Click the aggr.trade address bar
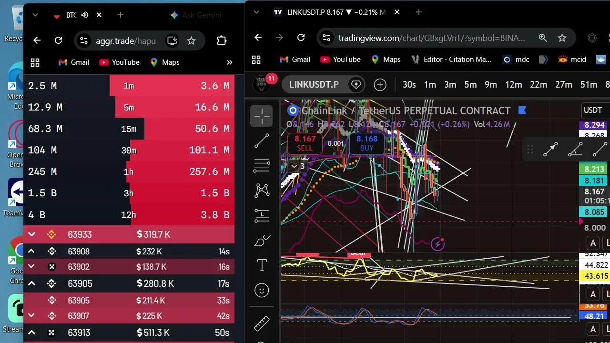 [x=126, y=40]
